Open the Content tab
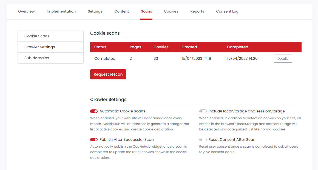The height and width of the screenshot is (170, 318). coord(121,11)
